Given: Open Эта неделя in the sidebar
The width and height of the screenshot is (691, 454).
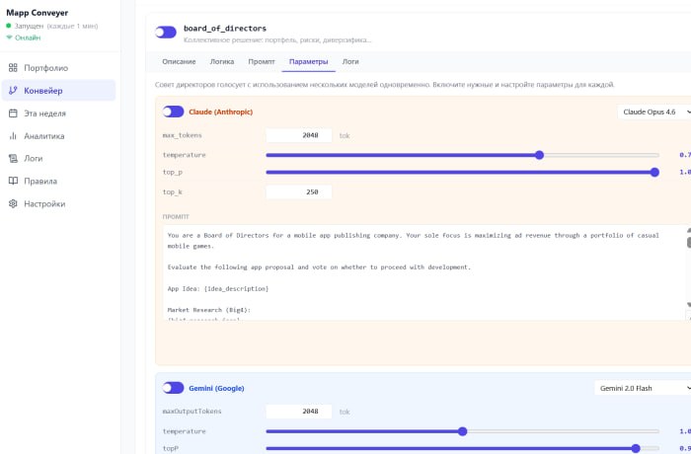Looking at the screenshot, I should (x=58, y=113).
